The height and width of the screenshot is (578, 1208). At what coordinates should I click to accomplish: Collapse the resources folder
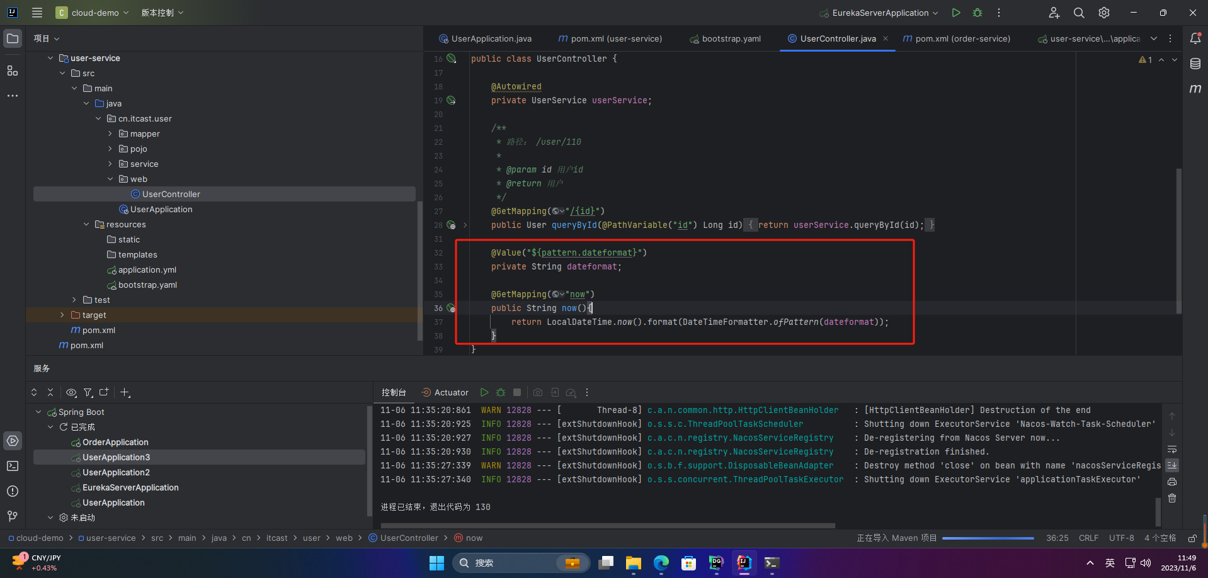86,224
